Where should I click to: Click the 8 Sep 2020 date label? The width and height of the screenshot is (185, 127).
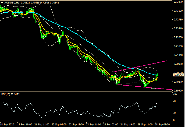click(7, 125)
